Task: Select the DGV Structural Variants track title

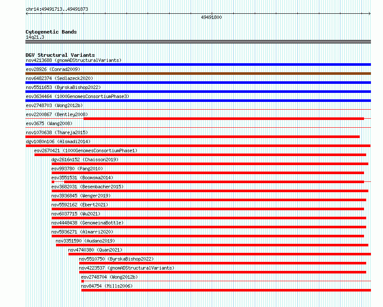Action: coord(60,55)
